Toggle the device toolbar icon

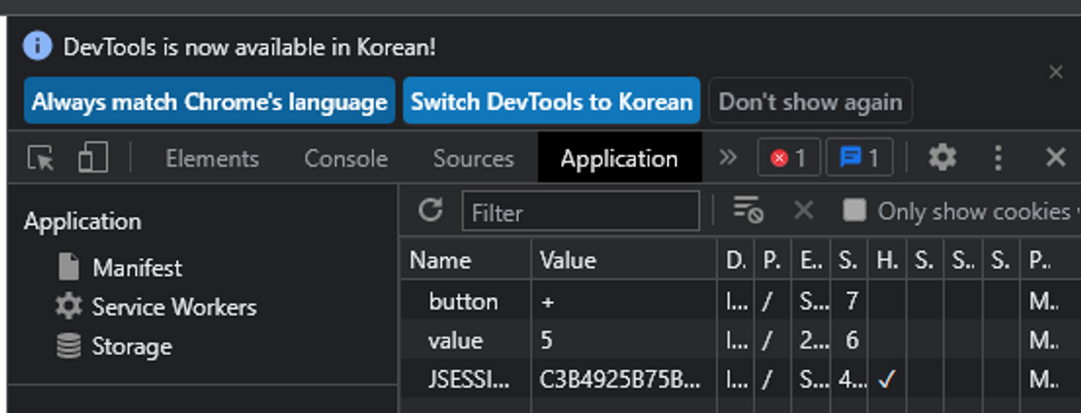click(93, 157)
